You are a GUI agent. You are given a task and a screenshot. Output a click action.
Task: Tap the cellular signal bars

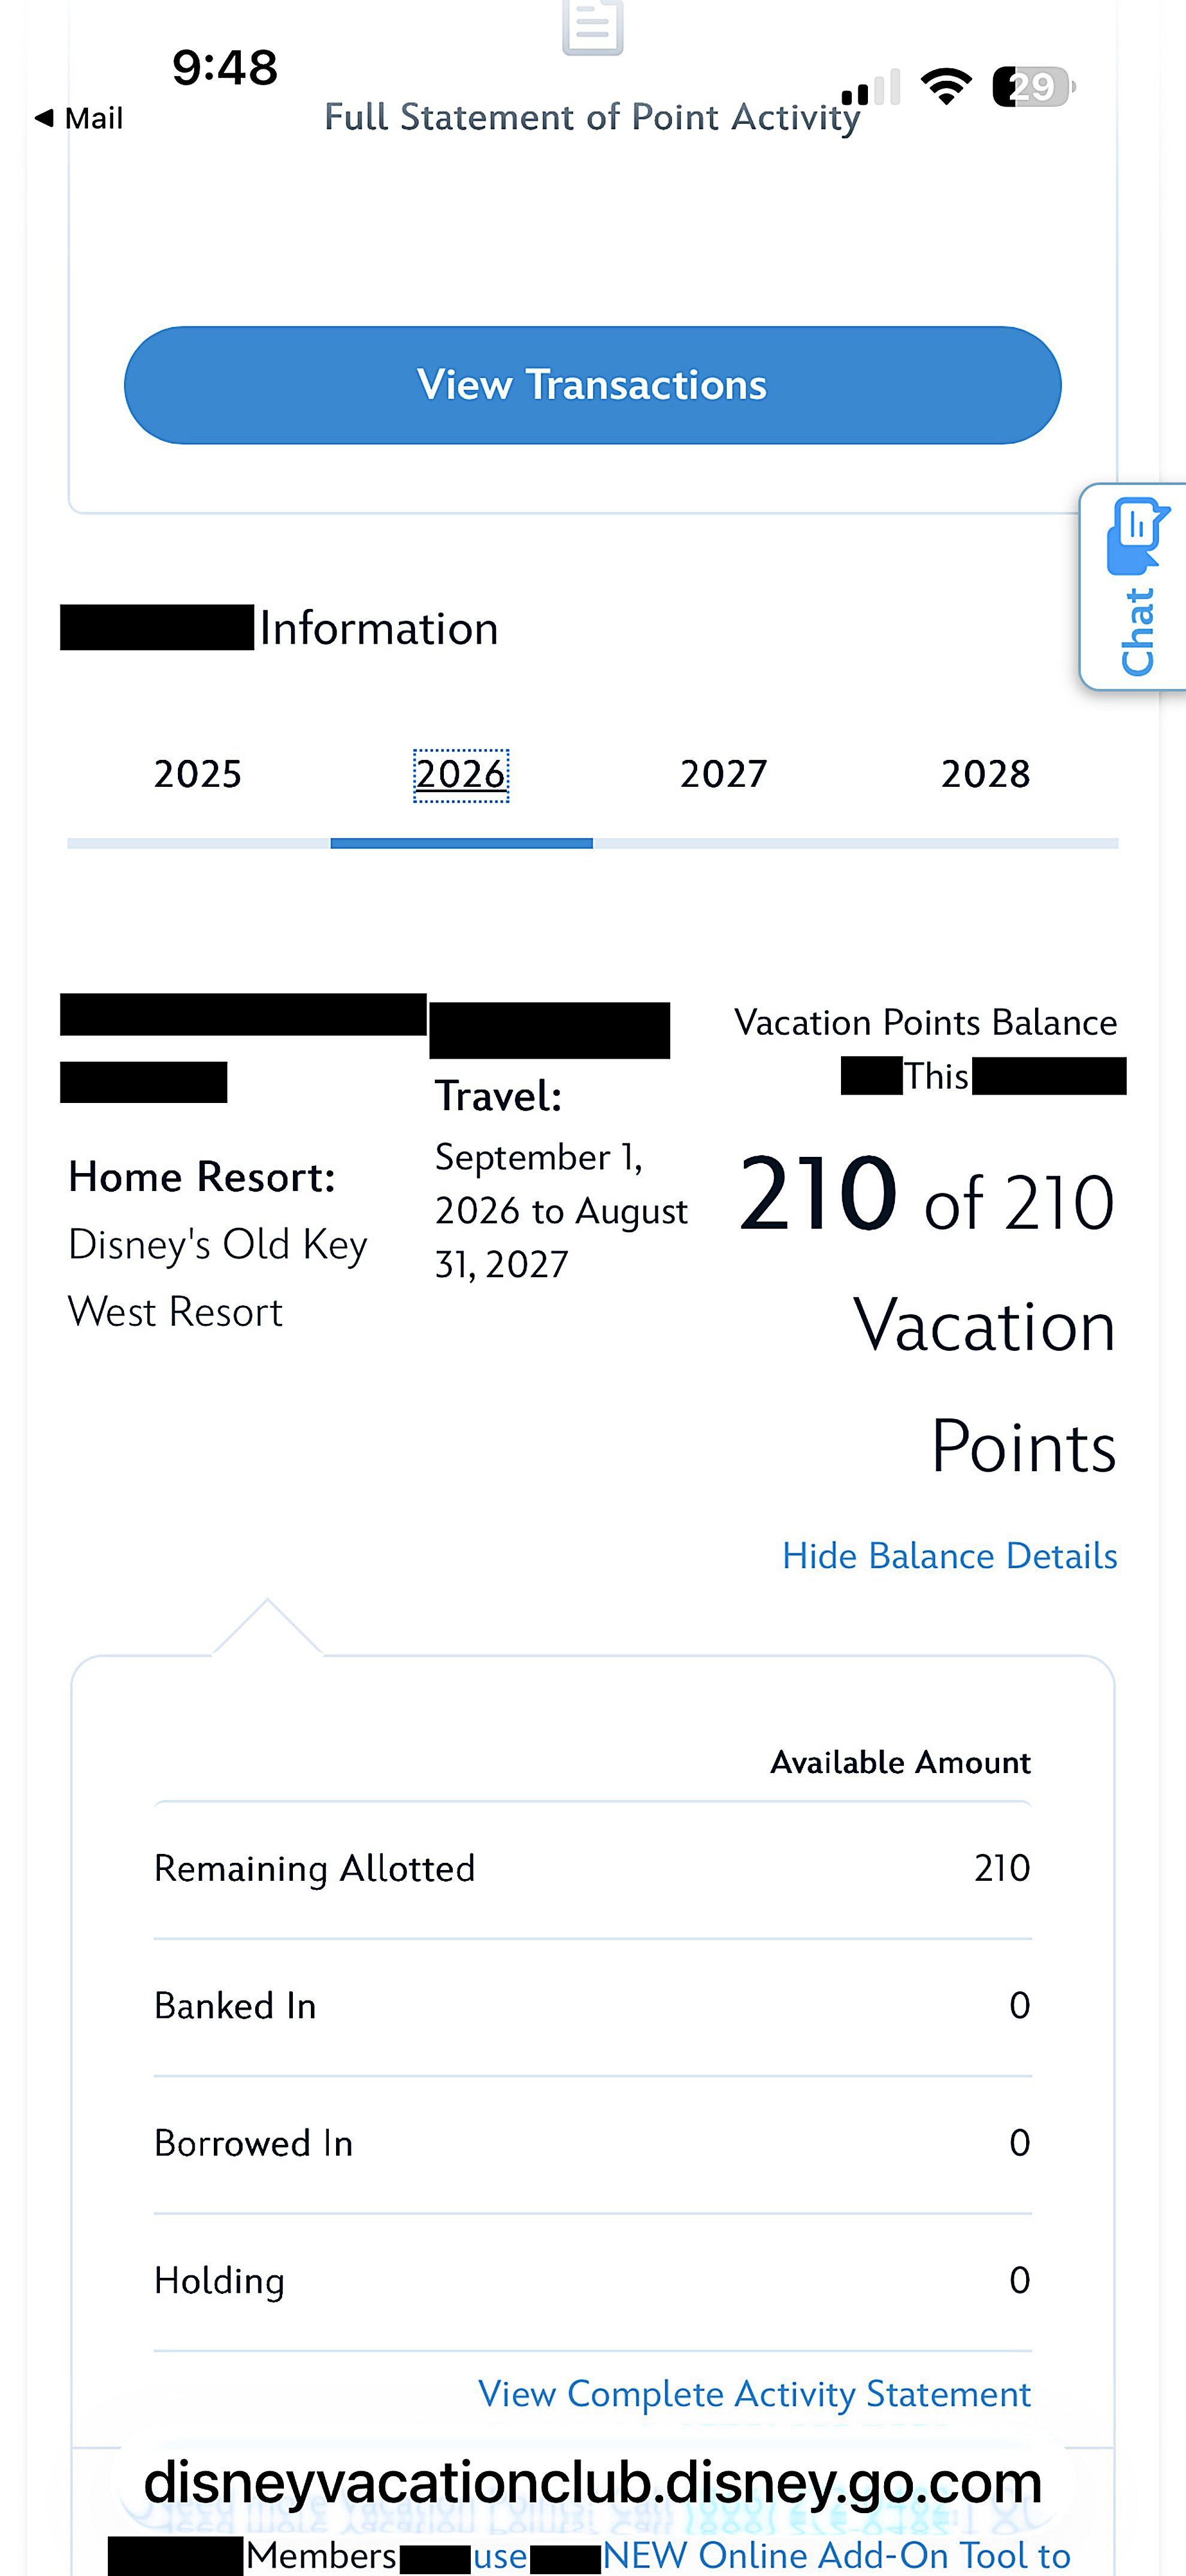pyautogui.click(x=871, y=88)
